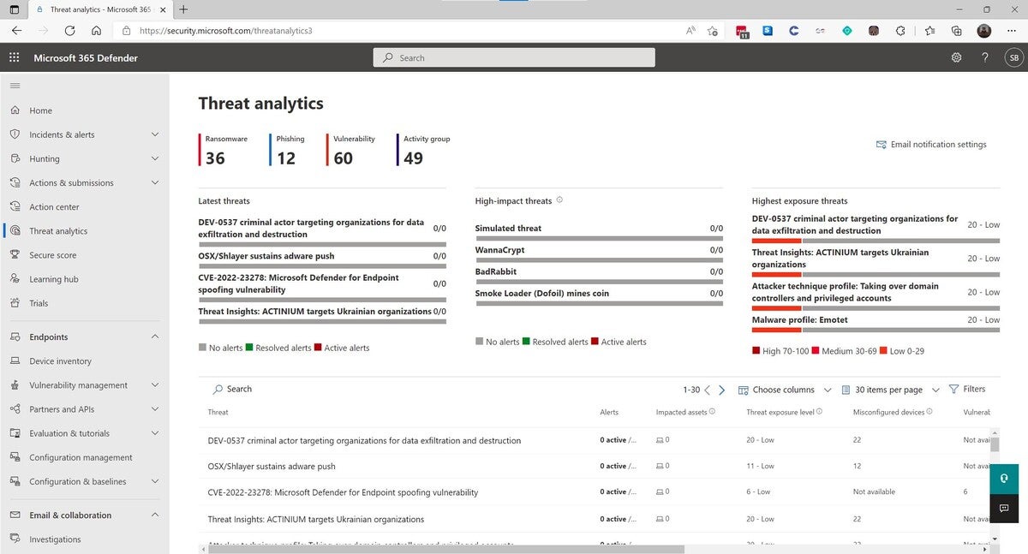This screenshot has width=1028, height=554.
Task: Click the teal help widget button
Action: point(1004,478)
